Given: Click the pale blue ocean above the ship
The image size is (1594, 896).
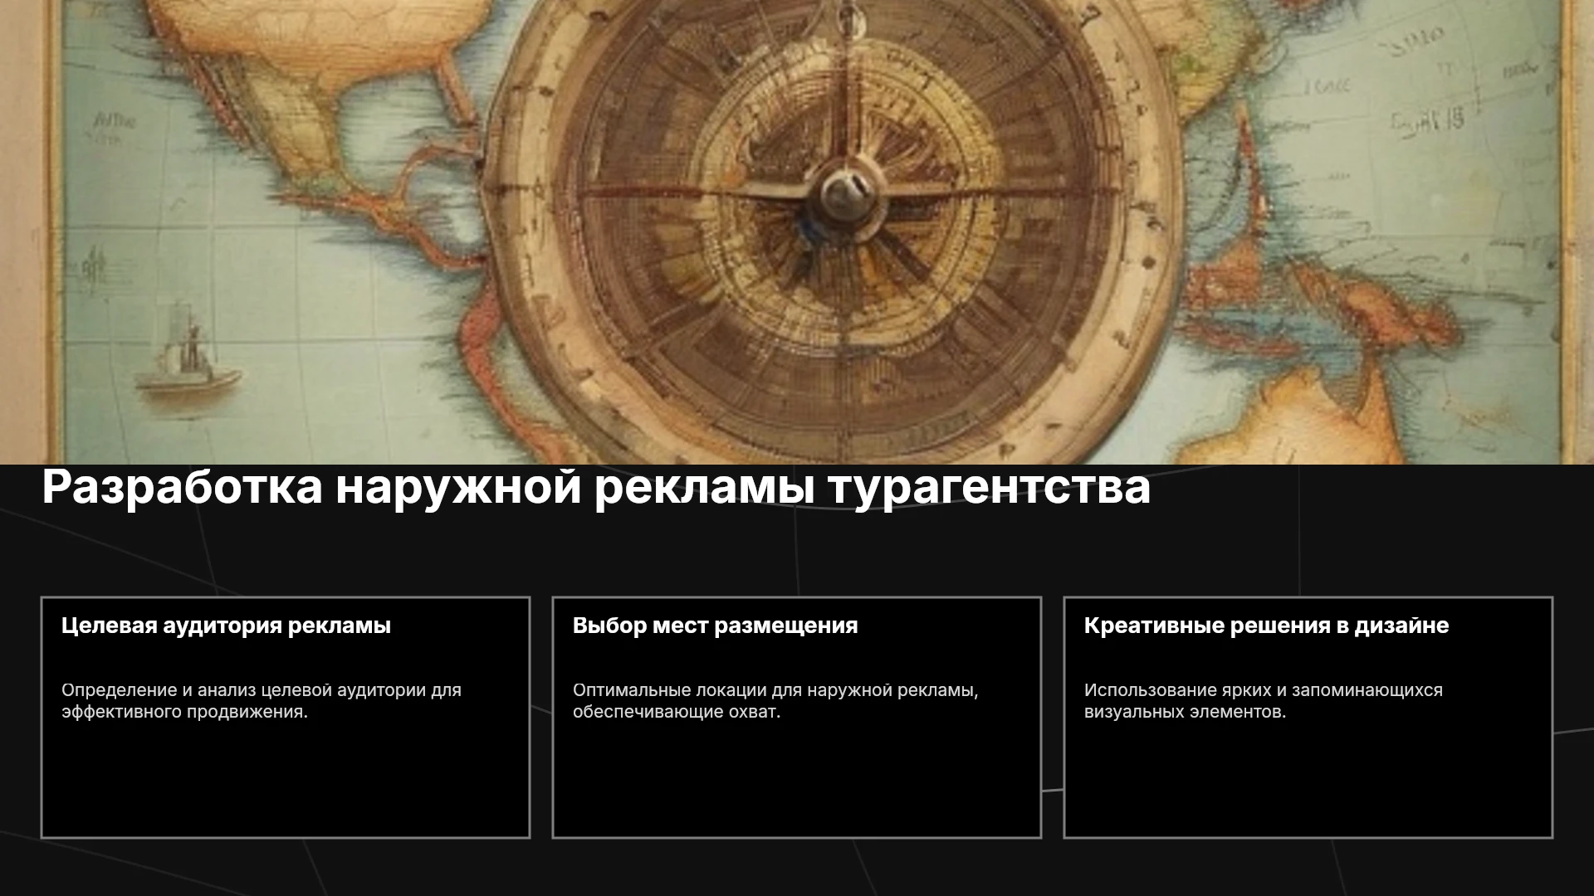Looking at the screenshot, I should point(191,249).
